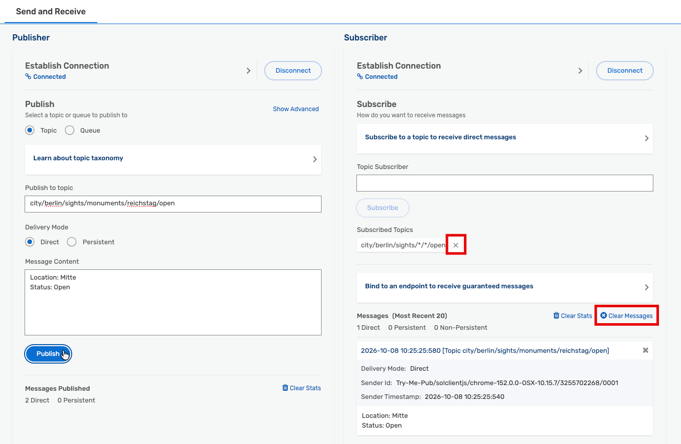Click the Publisher Connected link status icon
Viewport: 681px width, 444px height.
click(x=28, y=77)
